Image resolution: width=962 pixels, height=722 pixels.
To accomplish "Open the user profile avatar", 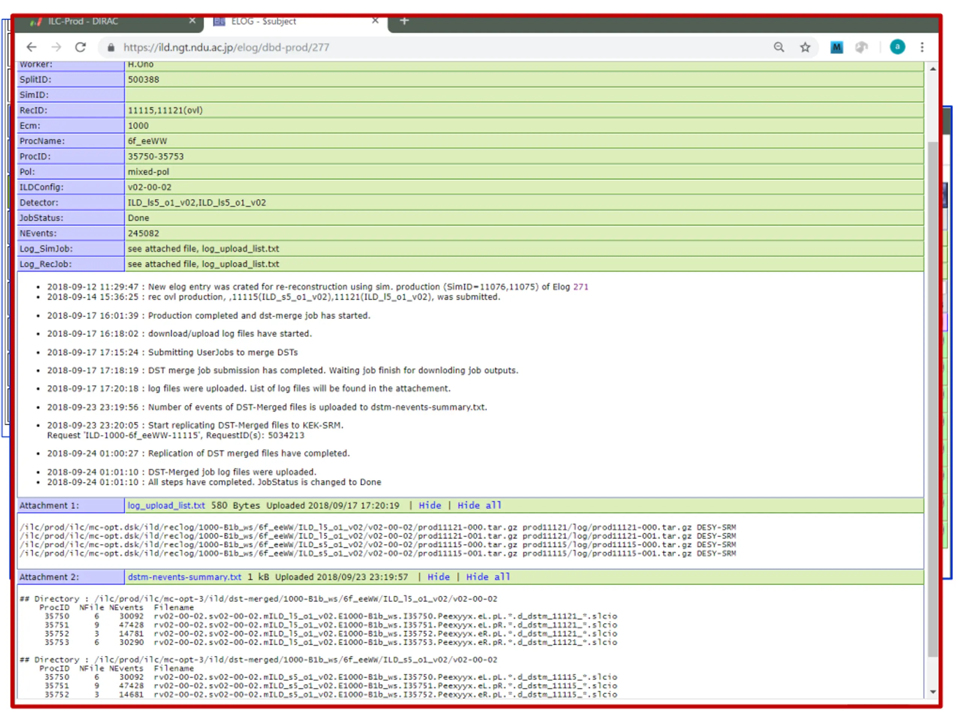I will 897,47.
